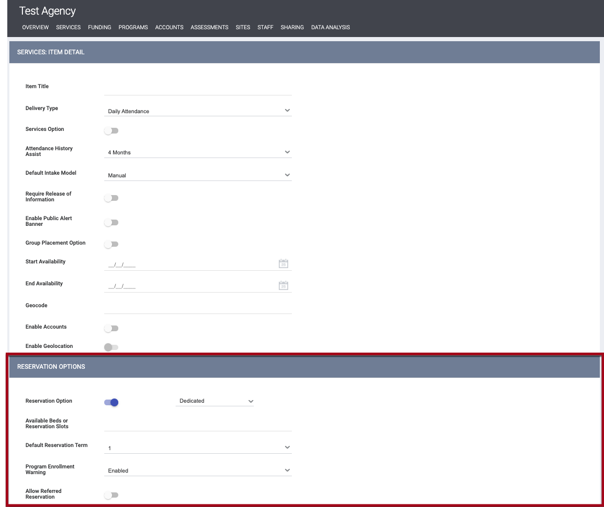
Task: Open the Sharing menu item
Action: [292, 27]
